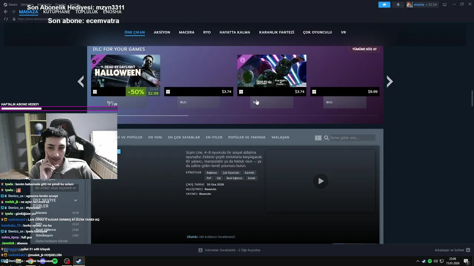Select the MACERA category tab

tap(187, 32)
